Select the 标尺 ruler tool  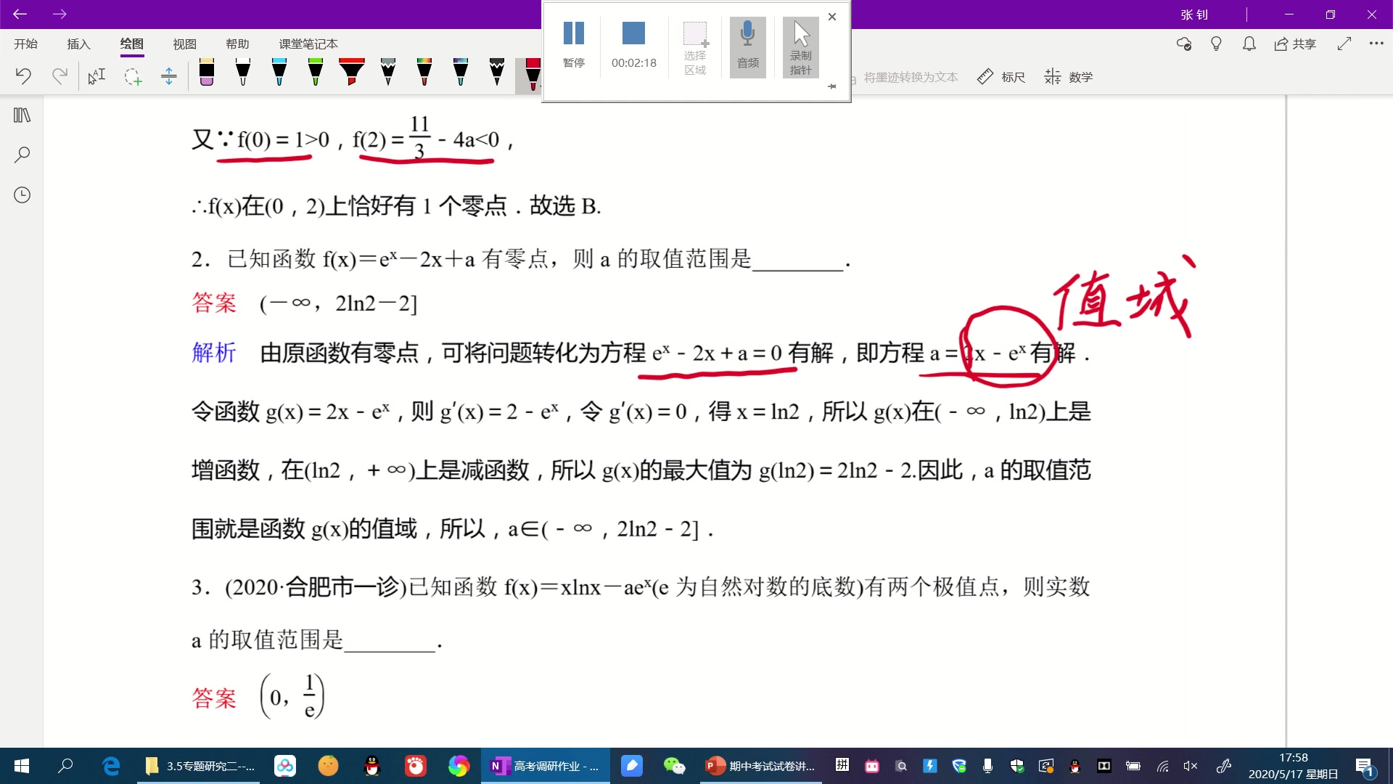tap(1000, 76)
